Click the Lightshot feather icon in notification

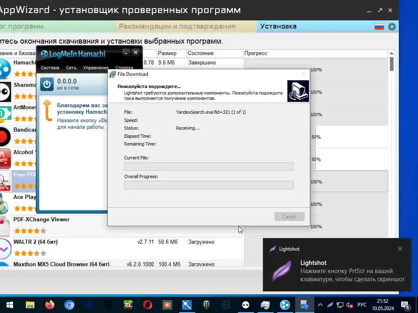pos(282,271)
